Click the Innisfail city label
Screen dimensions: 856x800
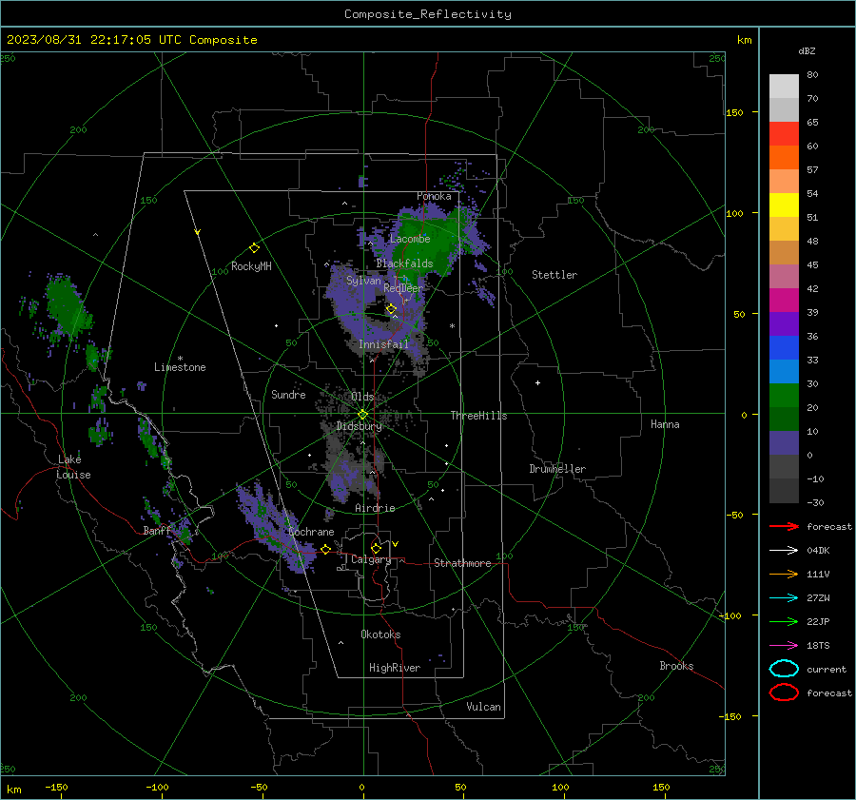pyautogui.click(x=383, y=344)
